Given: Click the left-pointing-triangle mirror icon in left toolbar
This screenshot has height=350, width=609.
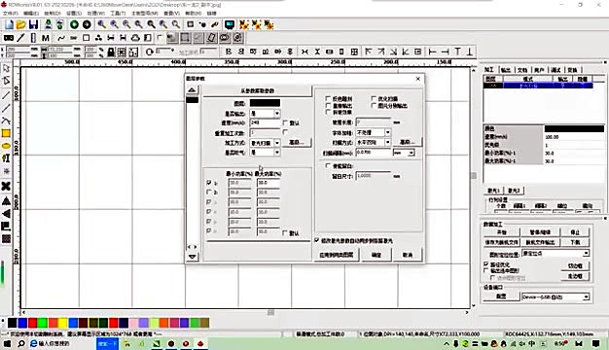Looking at the screenshot, I should [6, 214].
